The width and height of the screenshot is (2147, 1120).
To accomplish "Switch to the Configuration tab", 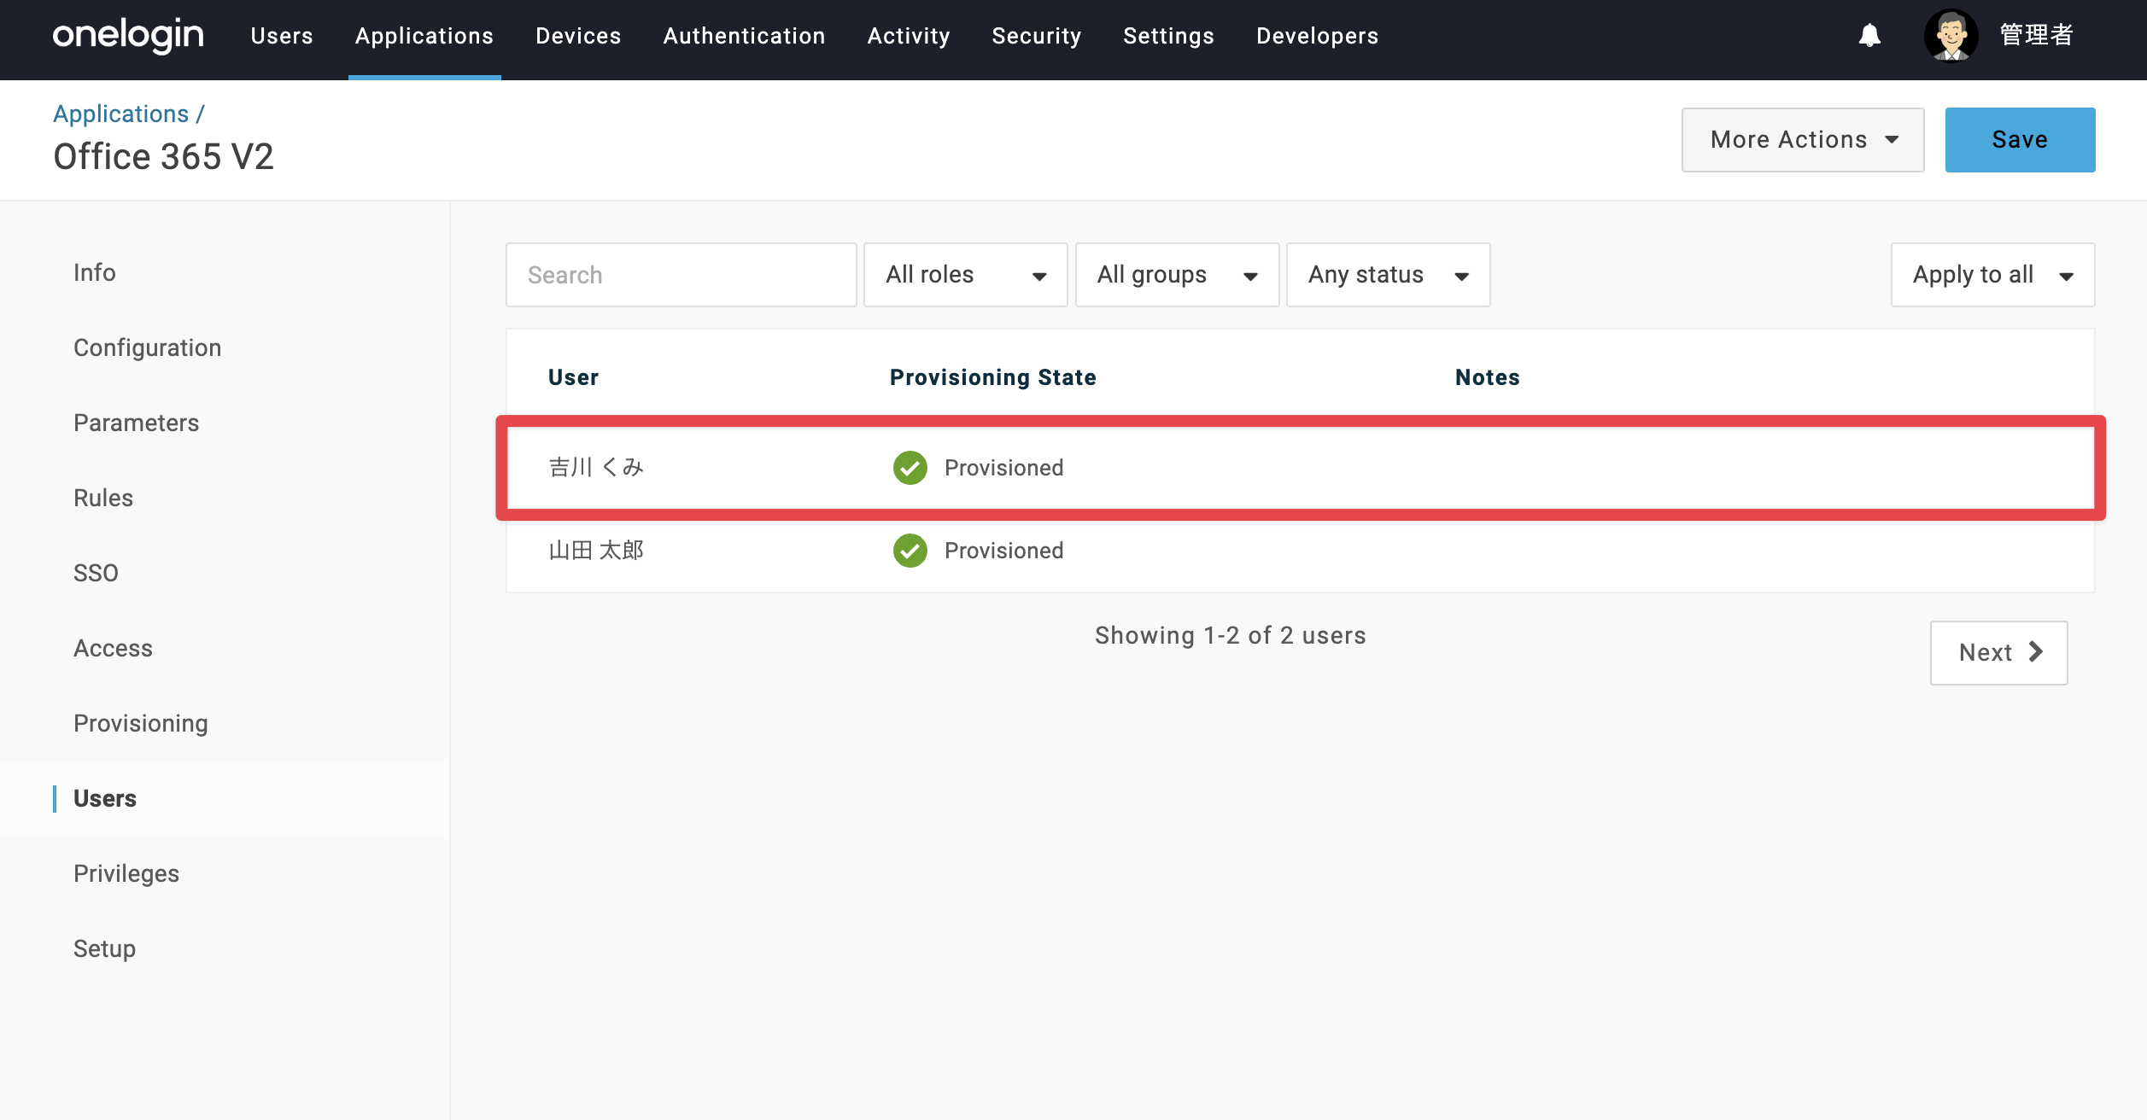I will [x=148, y=347].
